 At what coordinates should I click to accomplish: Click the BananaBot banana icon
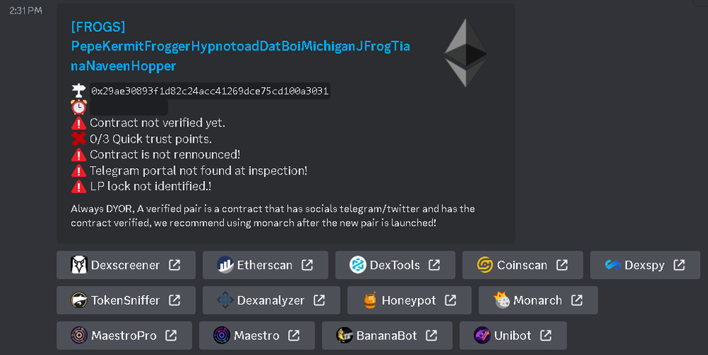[345, 336]
